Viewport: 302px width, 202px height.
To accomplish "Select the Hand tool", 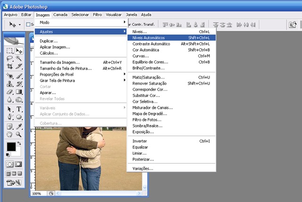I will point(9,134).
